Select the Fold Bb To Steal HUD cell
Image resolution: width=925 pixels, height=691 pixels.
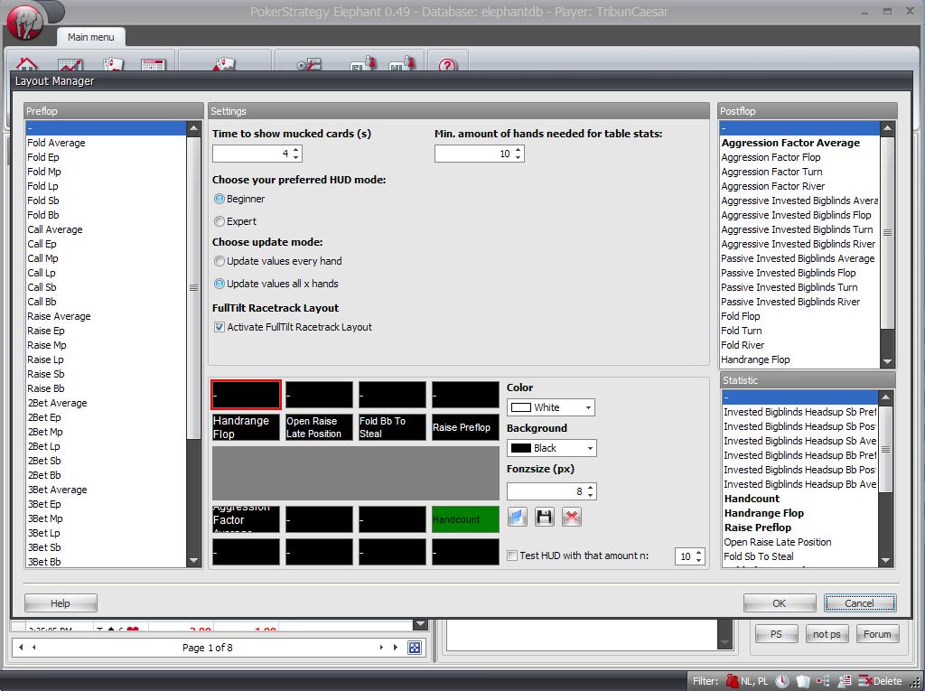pyautogui.click(x=392, y=427)
